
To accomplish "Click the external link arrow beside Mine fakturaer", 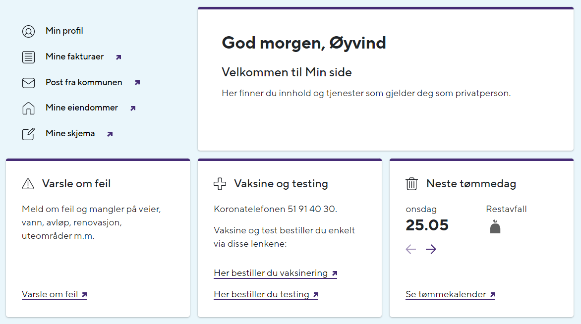I will 118,57.
